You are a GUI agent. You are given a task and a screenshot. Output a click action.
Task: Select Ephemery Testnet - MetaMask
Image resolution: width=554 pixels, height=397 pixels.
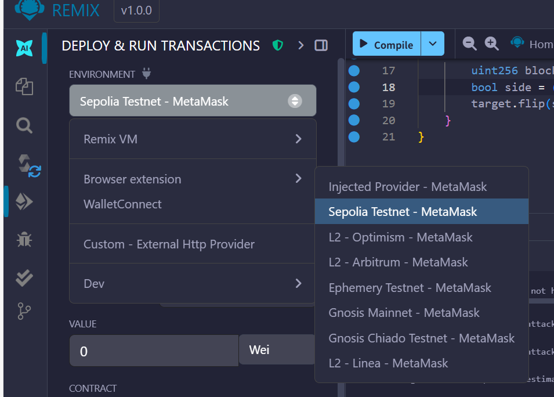click(x=422, y=287)
